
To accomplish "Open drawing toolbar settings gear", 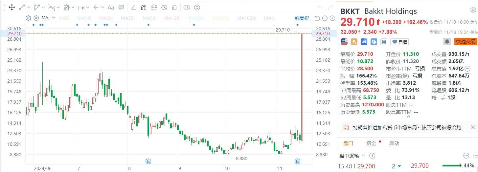I will point(197,7).
